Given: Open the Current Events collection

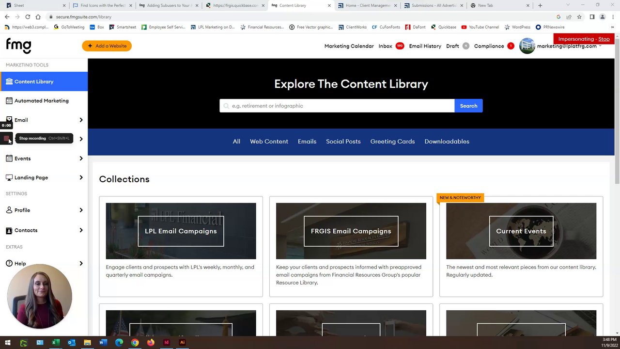Looking at the screenshot, I should tap(521, 231).
